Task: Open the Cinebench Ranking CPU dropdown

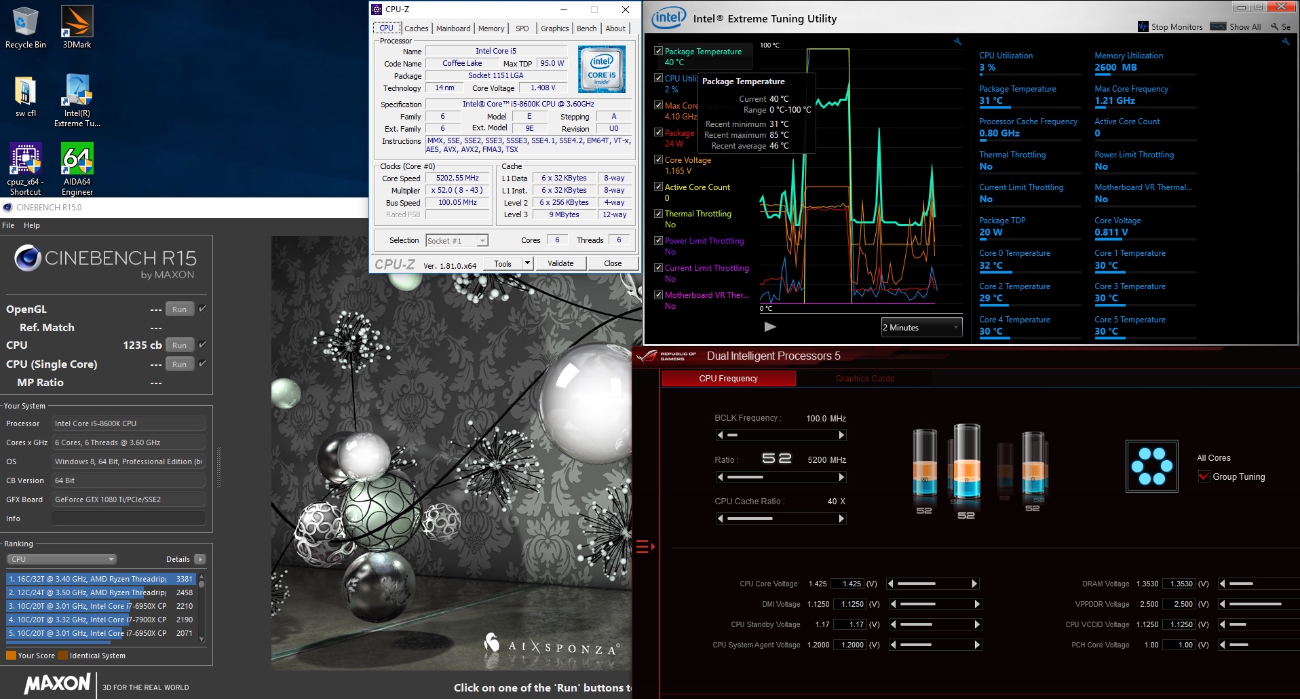Action: (62, 559)
